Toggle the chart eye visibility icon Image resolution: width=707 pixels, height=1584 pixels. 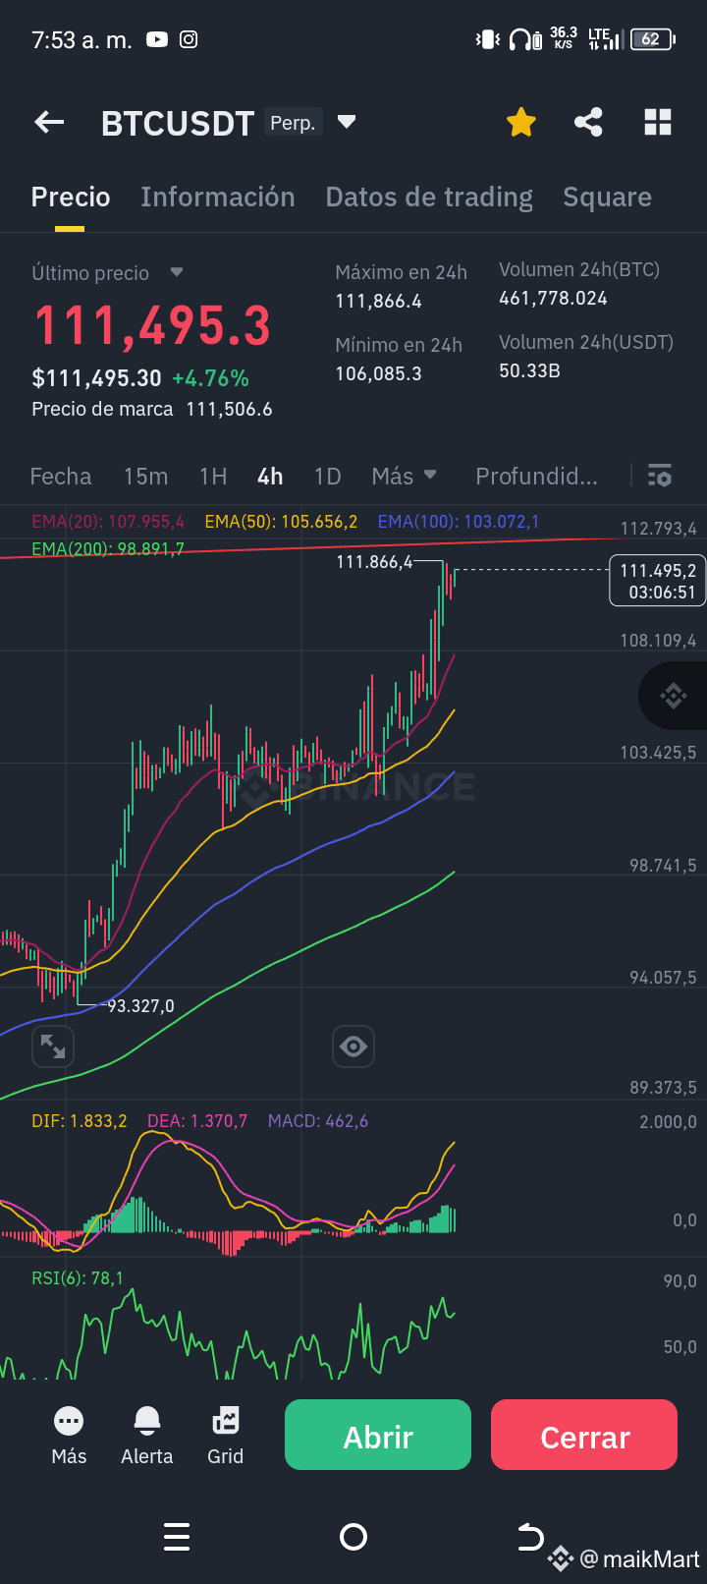pos(353,1047)
